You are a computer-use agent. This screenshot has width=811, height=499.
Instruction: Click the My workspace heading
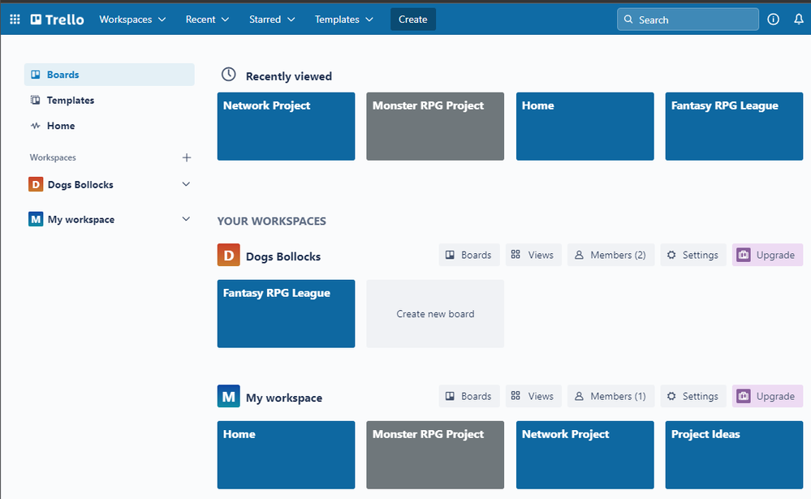284,398
